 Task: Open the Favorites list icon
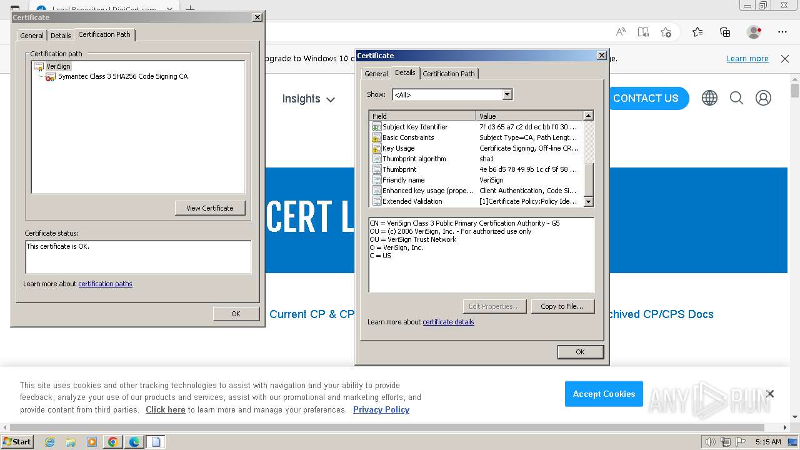697,32
